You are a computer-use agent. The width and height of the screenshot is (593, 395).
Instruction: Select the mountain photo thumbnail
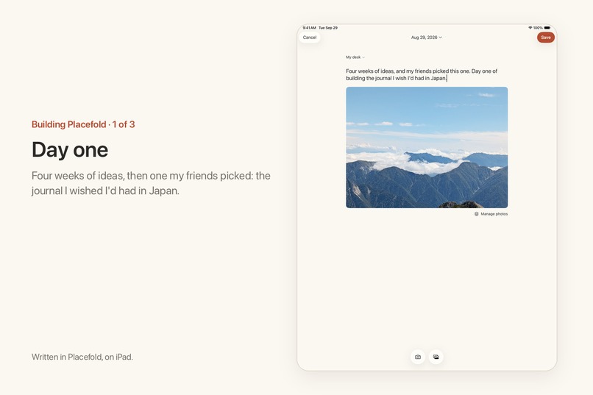click(x=427, y=147)
